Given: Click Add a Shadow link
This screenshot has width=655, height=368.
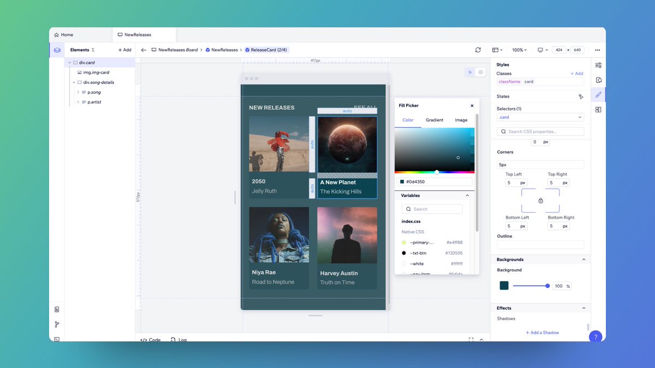Looking at the screenshot, I should click(x=543, y=333).
